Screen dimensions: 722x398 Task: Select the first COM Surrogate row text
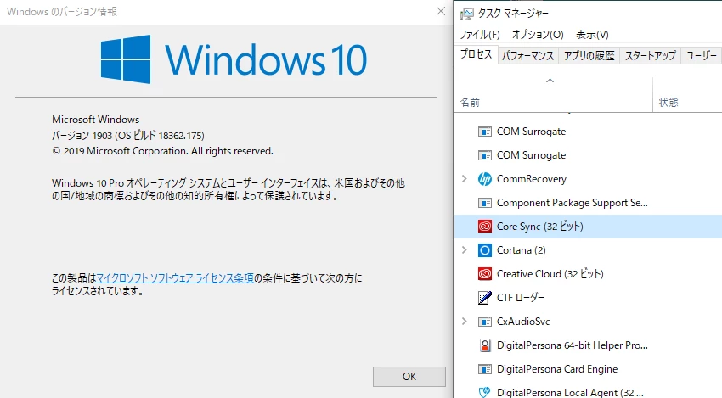(x=531, y=132)
